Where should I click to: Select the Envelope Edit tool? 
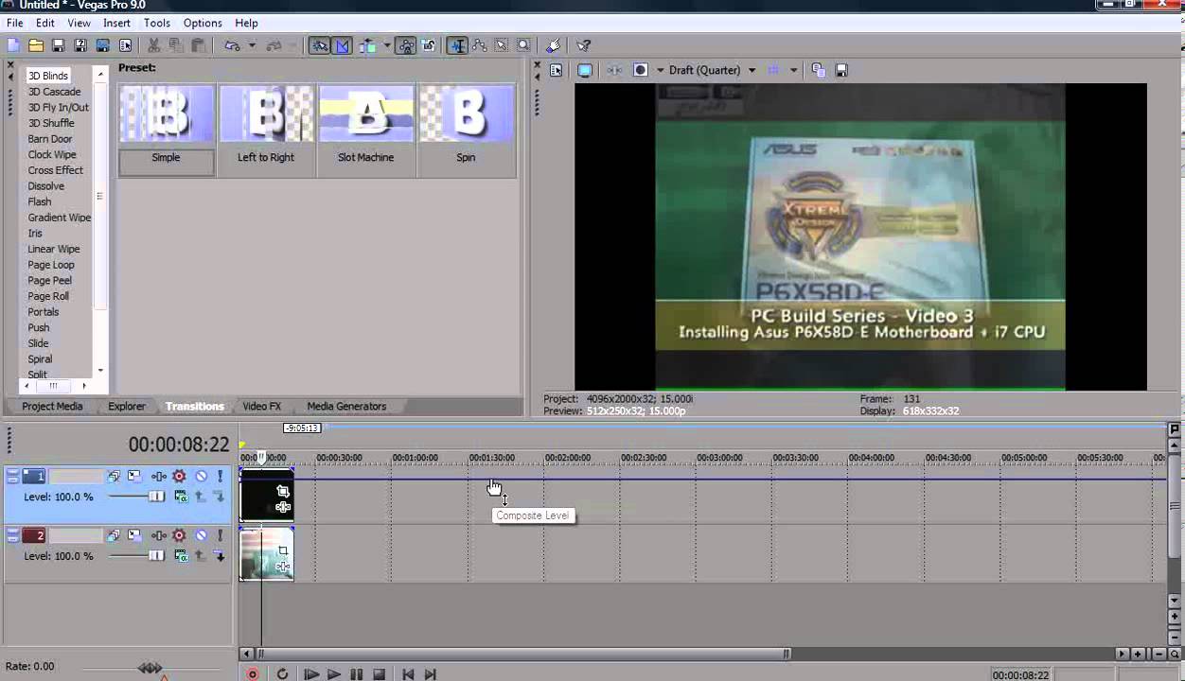click(479, 45)
